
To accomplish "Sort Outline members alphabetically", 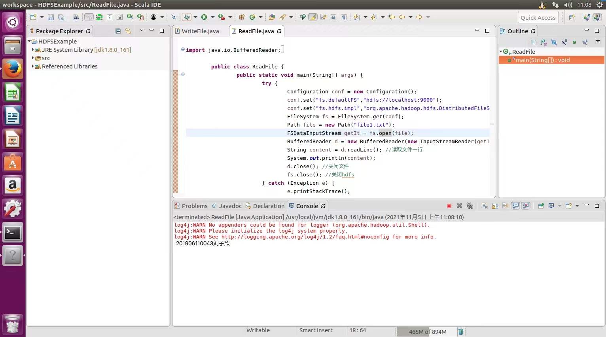I will pos(544,42).
